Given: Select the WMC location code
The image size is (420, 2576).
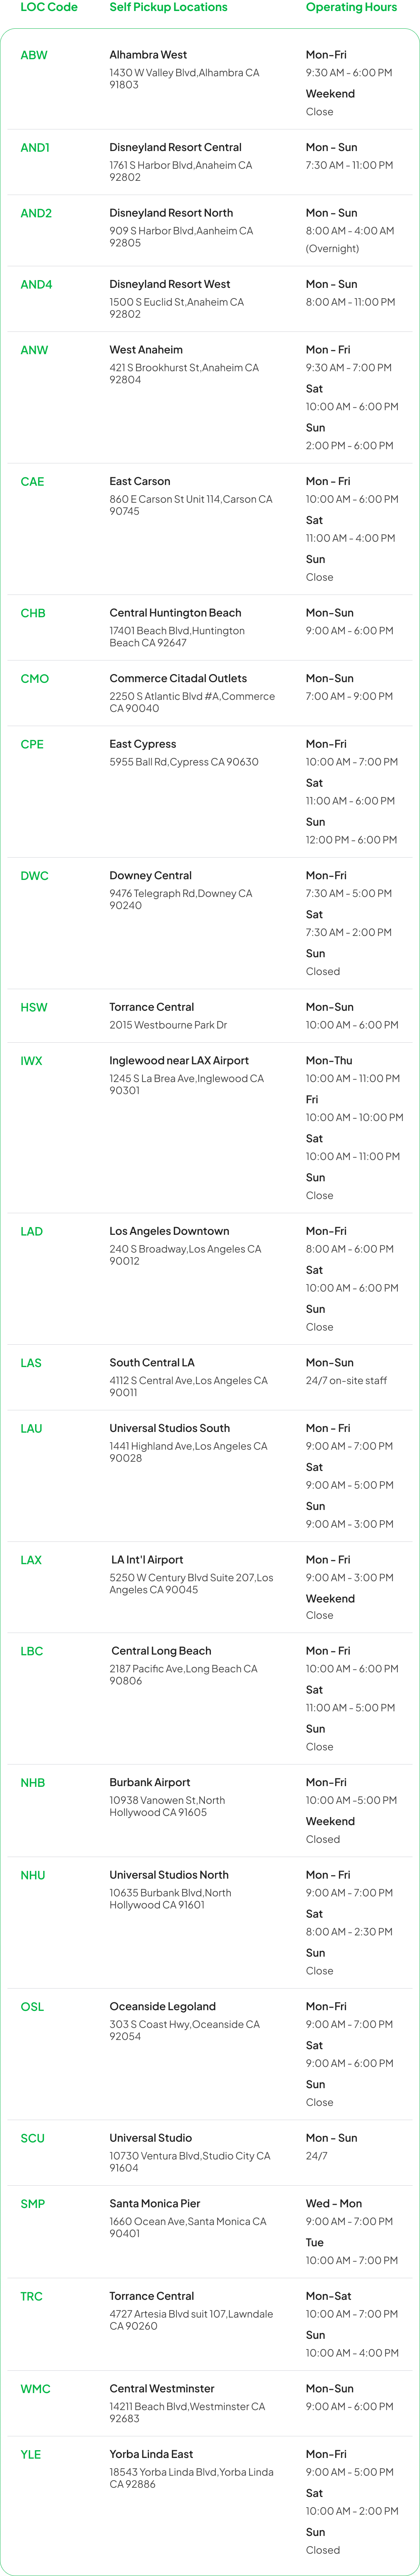Looking at the screenshot, I should [35, 2388].
